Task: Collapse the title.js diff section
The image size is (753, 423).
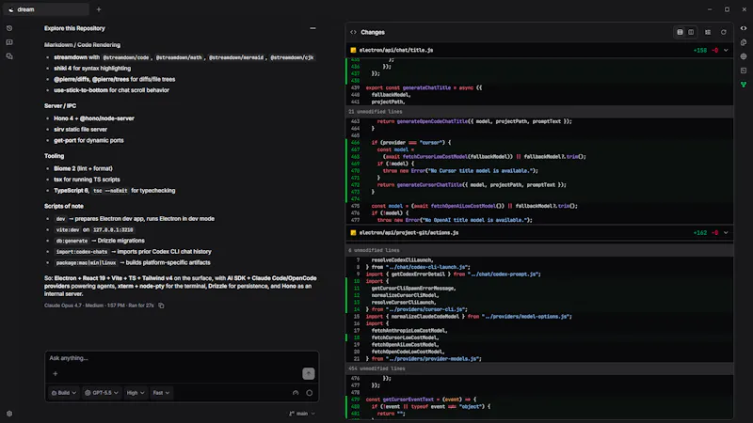Action: click(x=726, y=50)
